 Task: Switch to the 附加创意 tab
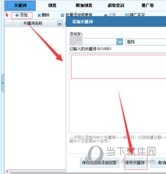(x=84, y=6)
